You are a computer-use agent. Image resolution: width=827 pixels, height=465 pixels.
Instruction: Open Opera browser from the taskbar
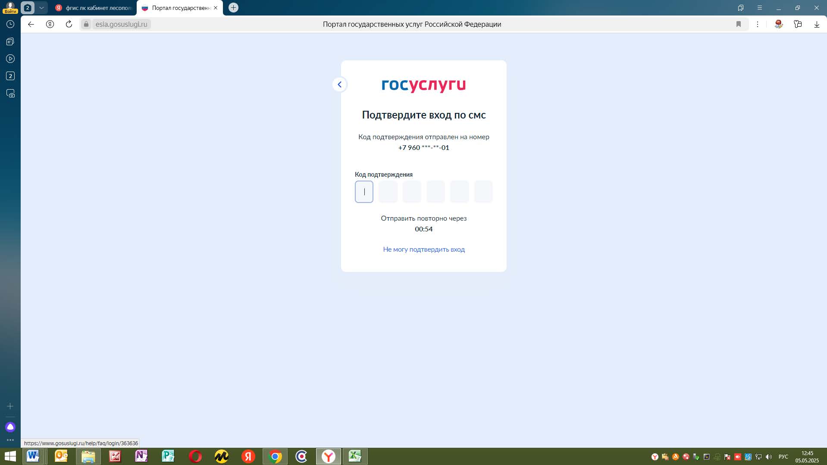195,456
